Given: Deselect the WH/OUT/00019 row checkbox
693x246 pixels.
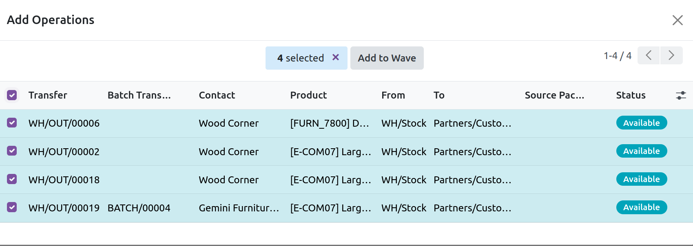Looking at the screenshot, I should 12,207.
